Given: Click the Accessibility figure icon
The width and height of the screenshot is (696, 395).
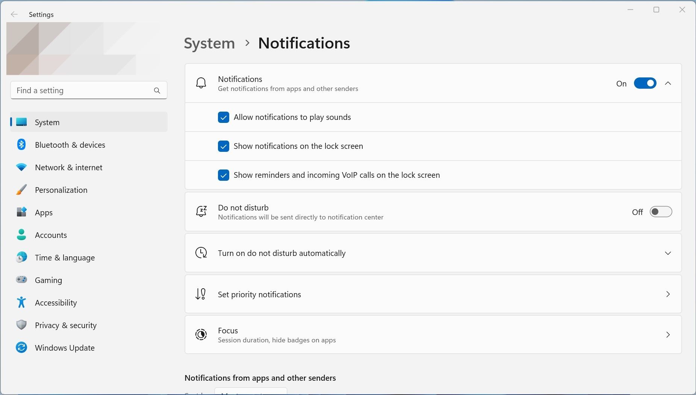Looking at the screenshot, I should tap(21, 303).
